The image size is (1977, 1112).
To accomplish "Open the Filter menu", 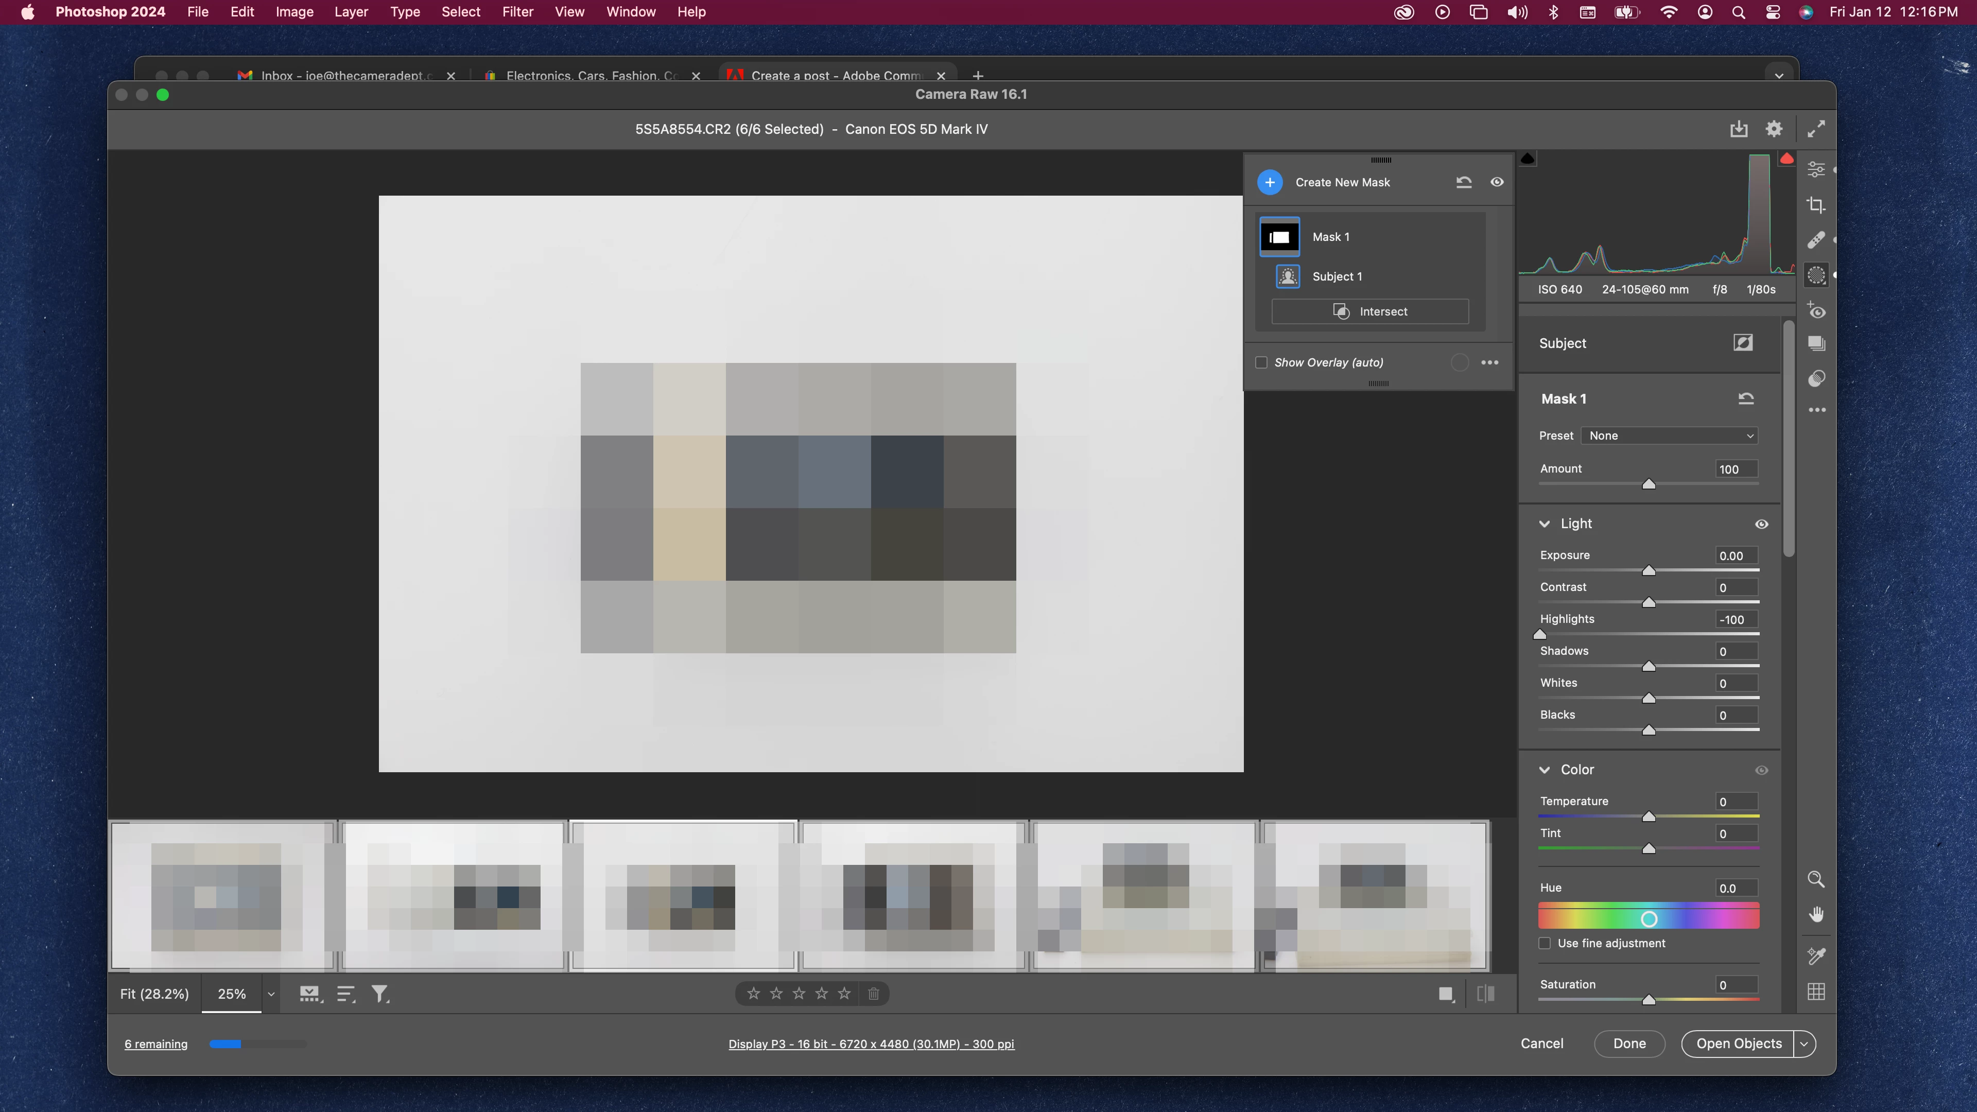I will pyautogui.click(x=517, y=12).
